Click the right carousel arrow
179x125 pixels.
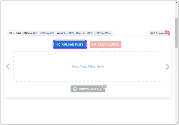pos(167,67)
